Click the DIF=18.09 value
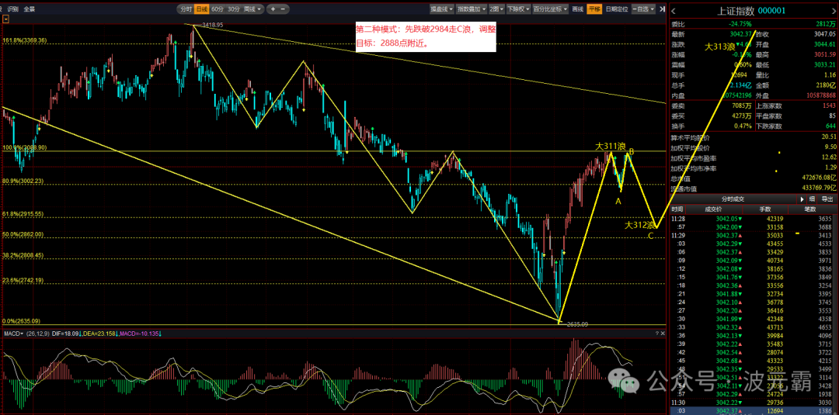 [x=65, y=334]
